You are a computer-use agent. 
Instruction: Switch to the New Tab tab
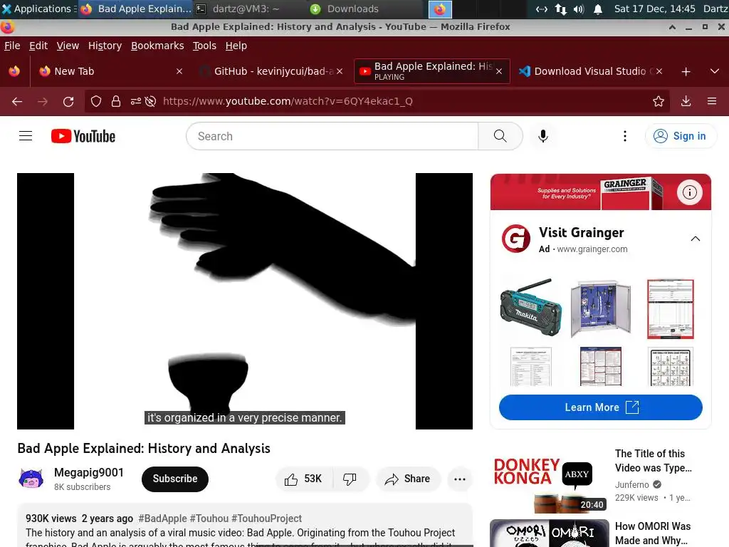110,71
